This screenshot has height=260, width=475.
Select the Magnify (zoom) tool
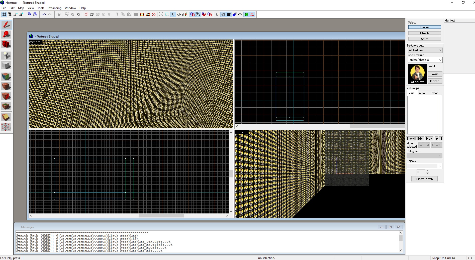coord(6,35)
